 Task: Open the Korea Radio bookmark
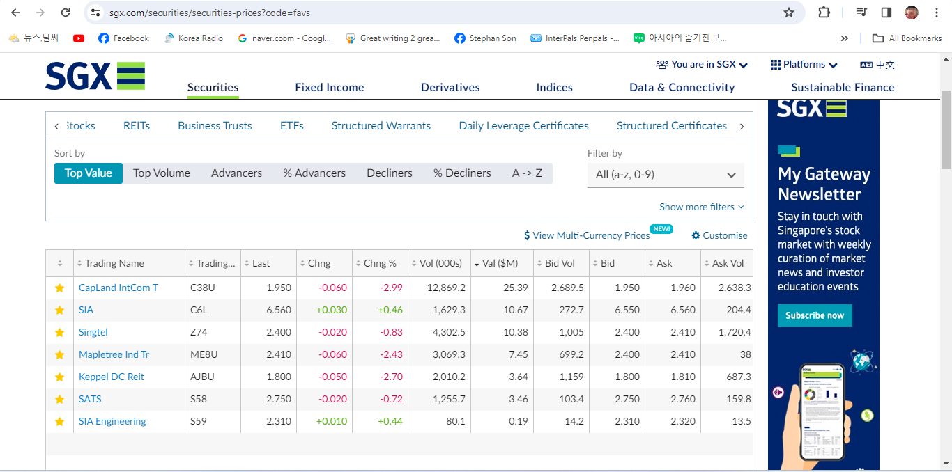193,38
